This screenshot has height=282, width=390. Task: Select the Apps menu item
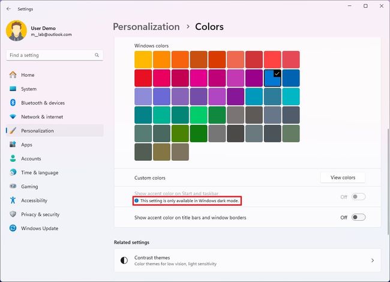point(26,145)
